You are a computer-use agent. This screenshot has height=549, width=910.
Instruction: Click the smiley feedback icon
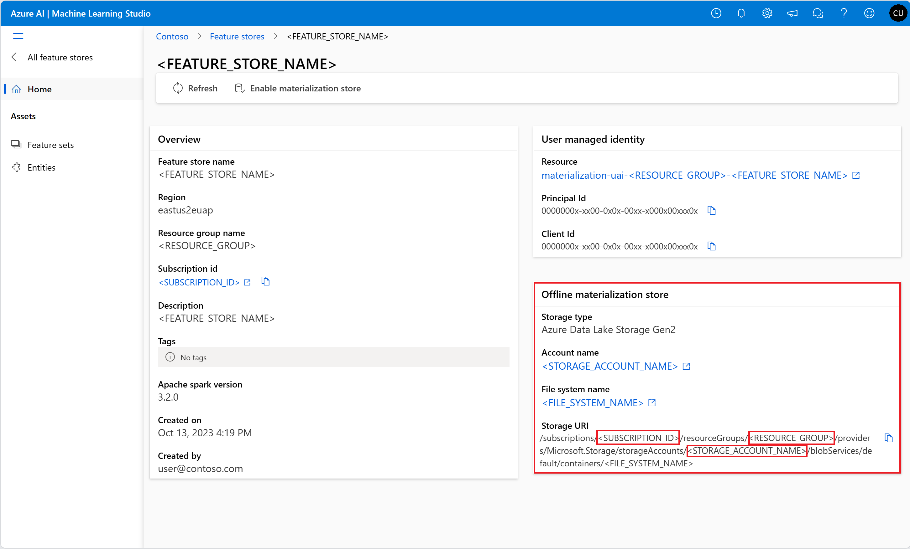pyautogui.click(x=869, y=14)
